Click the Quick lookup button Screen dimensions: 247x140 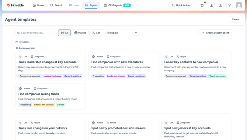pyautogui.click(x=181, y=5)
